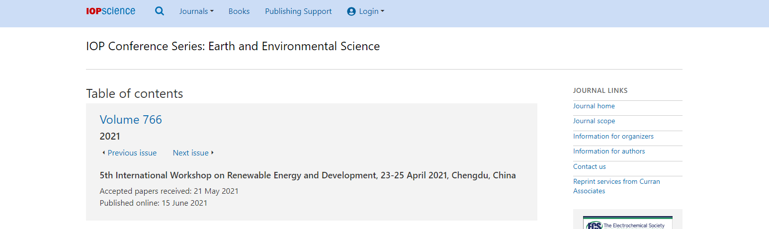Open Reprint services from Curran Associates
This screenshot has height=229, width=769.
[616, 186]
